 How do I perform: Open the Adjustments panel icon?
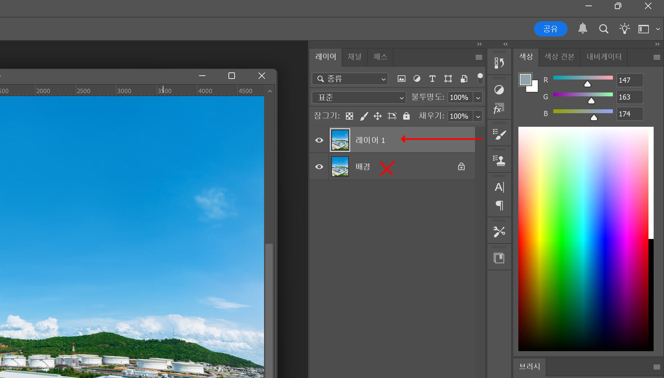tap(499, 90)
